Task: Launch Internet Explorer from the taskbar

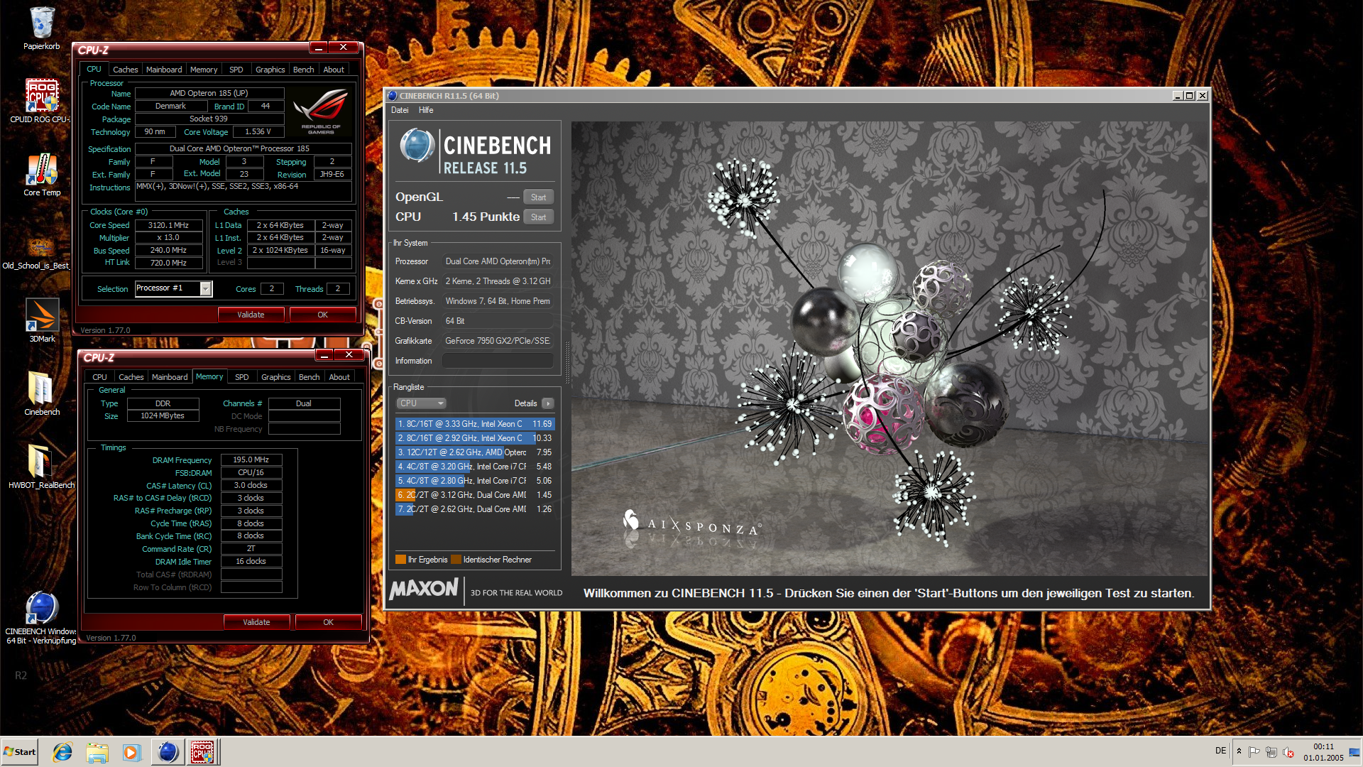Action: click(62, 751)
